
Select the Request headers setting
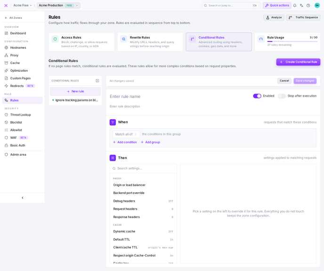[144, 209]
